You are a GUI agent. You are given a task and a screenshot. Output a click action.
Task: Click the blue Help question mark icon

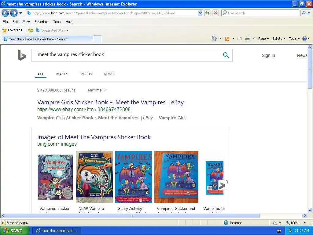305,39
